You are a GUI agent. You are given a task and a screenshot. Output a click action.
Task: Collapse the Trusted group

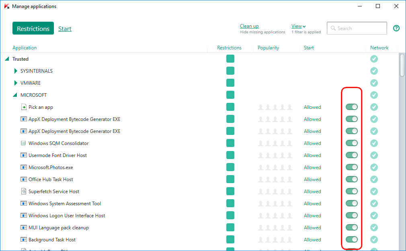[x=7, y=59]
